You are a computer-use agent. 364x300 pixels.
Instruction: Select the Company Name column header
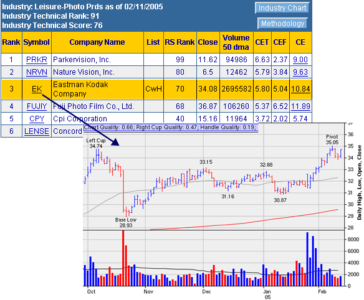tap(97, 42)
